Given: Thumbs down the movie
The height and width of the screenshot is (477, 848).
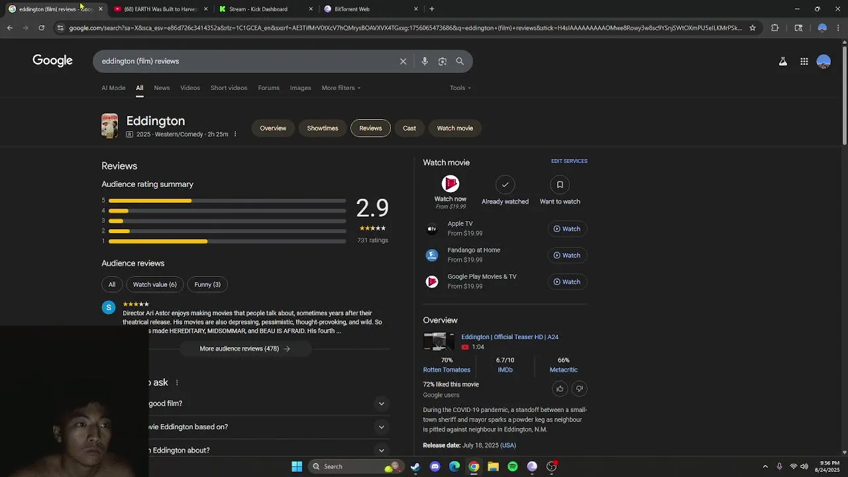Looking at the screenshot, I should [x=579, y=389].
